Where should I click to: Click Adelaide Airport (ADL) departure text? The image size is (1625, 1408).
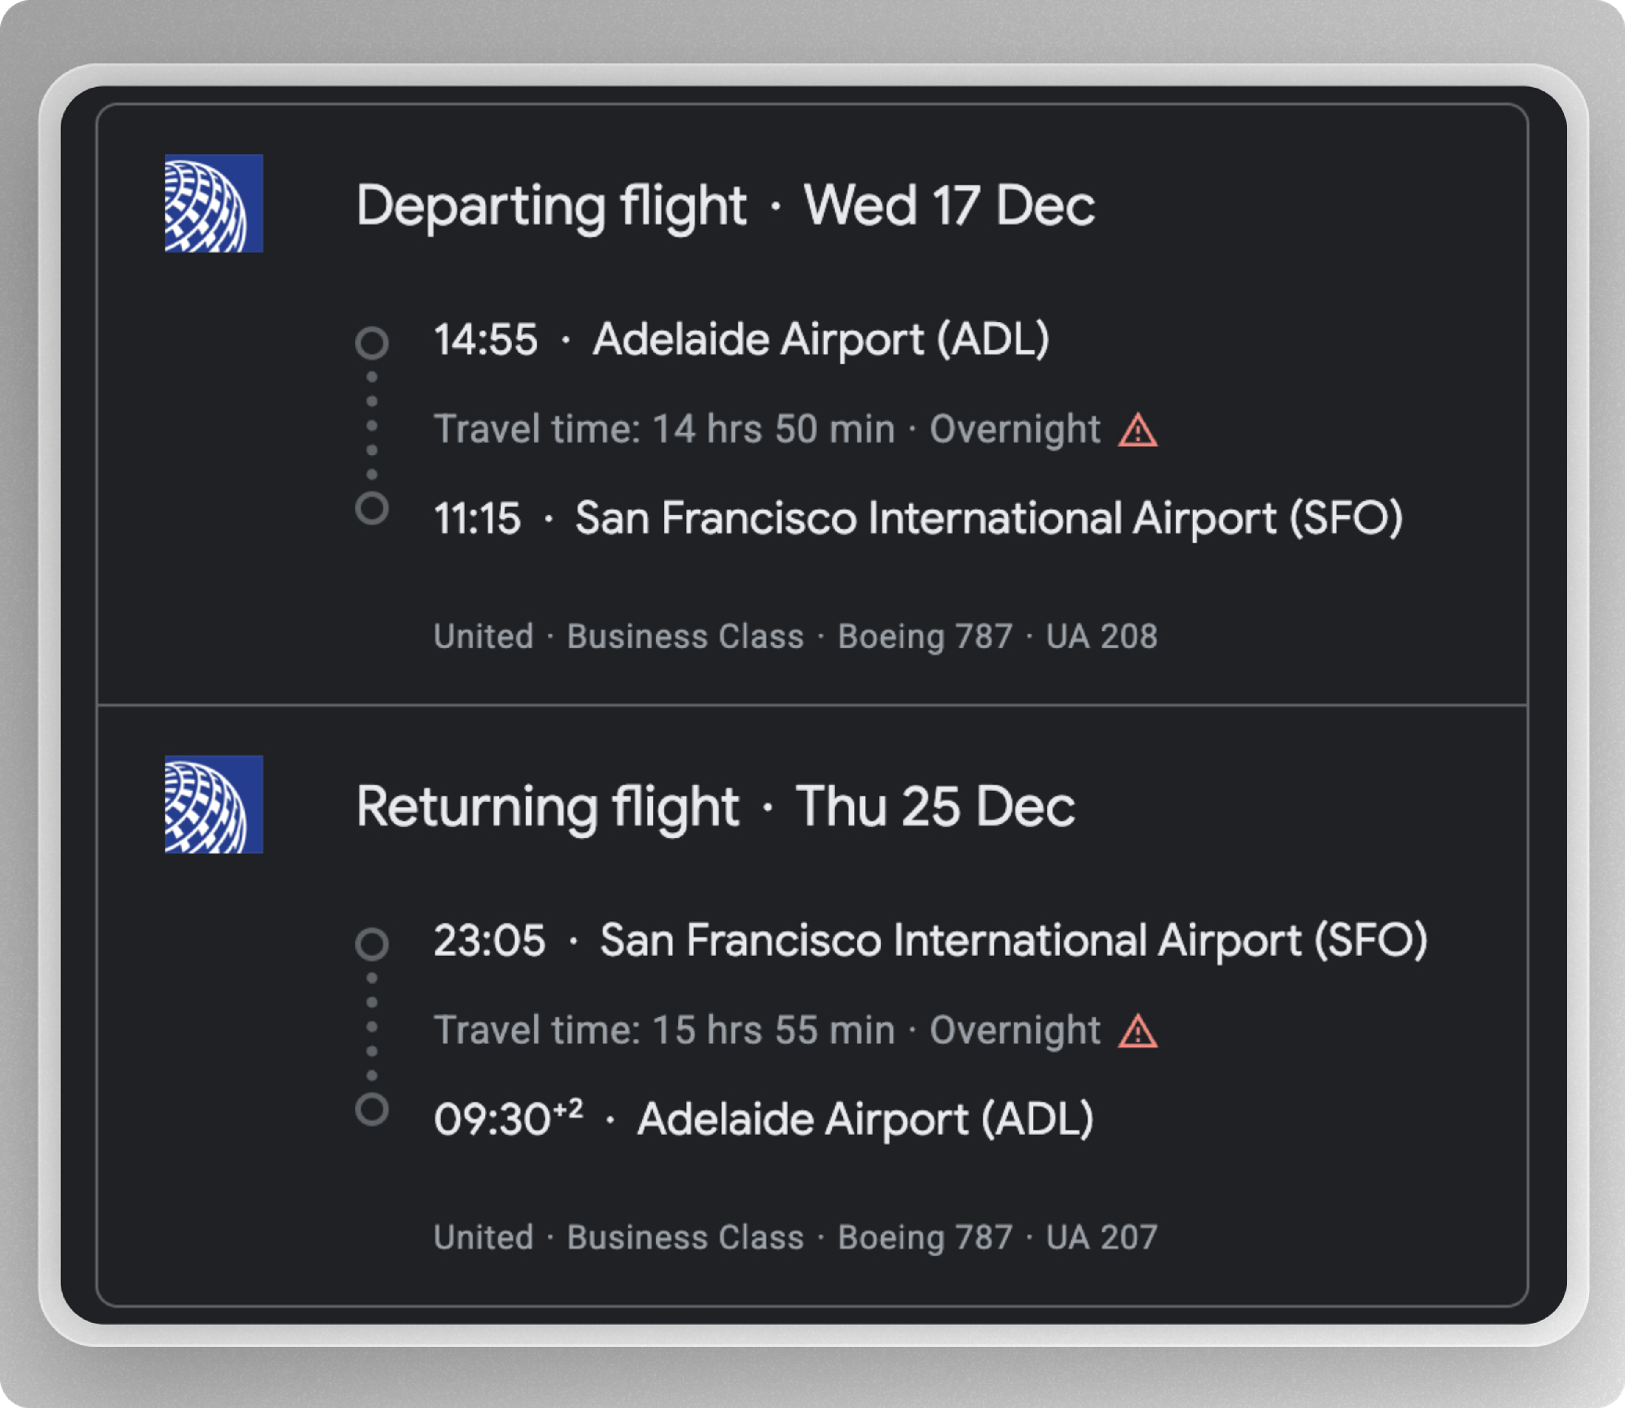821,340
